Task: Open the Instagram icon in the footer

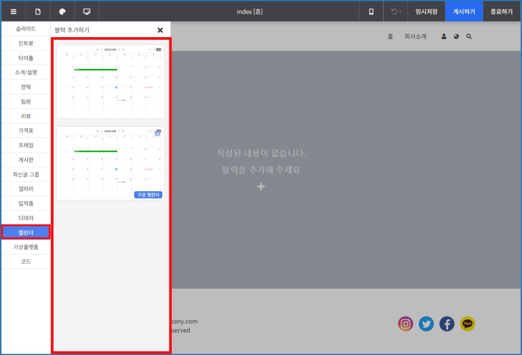Action: [x=405, y=324]
